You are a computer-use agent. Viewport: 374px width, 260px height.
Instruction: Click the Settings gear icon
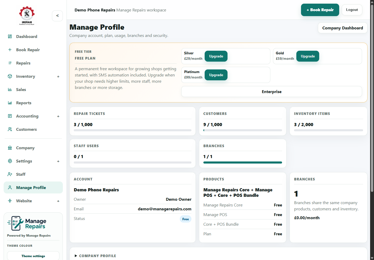pyautogui.click(x=10, y=161)
